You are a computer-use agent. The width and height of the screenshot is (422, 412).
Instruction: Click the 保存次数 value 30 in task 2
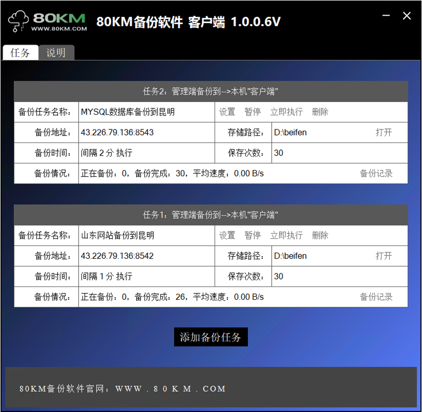279,153
